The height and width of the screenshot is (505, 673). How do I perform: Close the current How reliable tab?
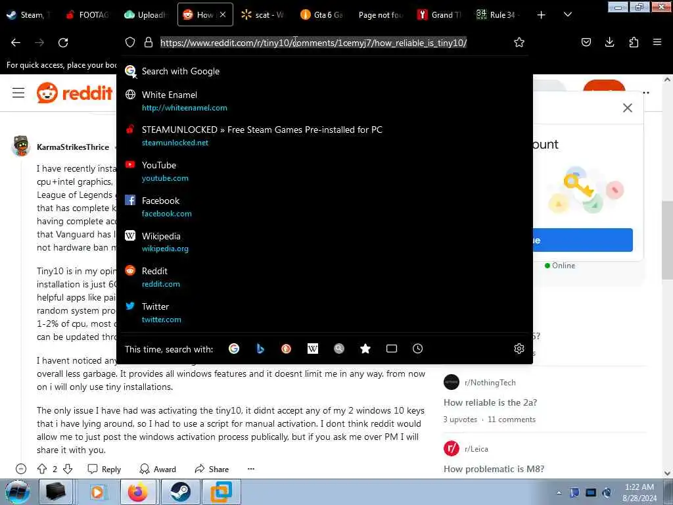tap(223, 14)
